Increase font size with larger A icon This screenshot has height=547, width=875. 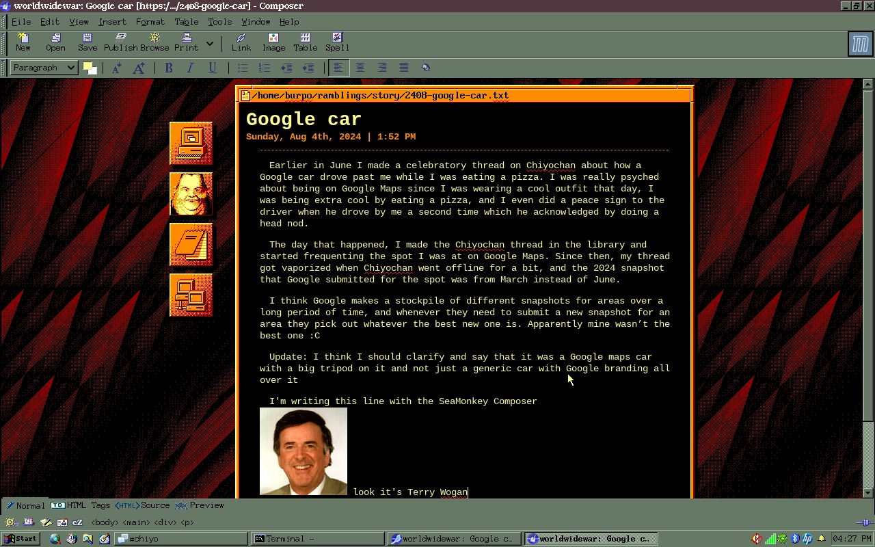(139, 68)
